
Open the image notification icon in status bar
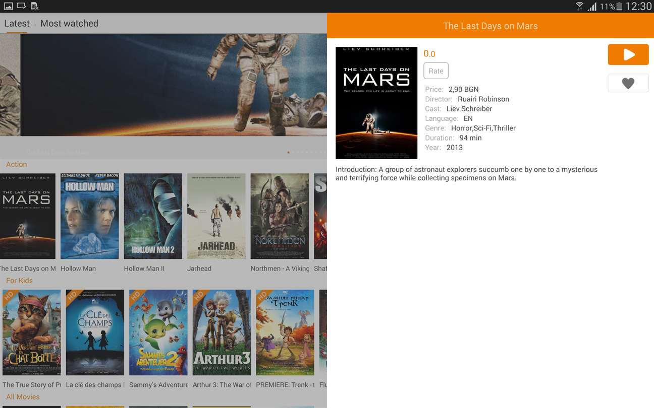(8, 6)
